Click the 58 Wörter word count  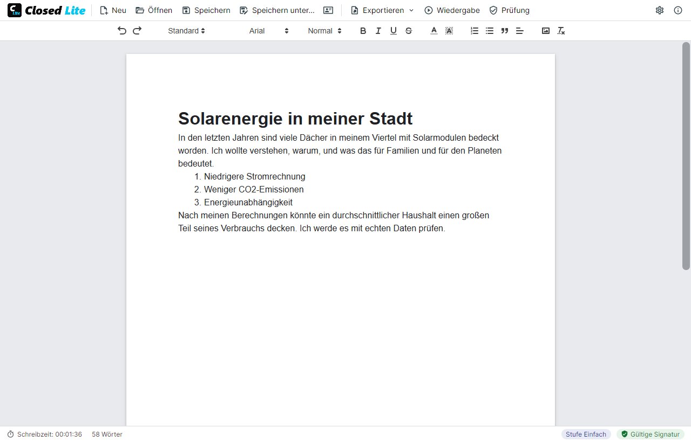pos(107,434)
